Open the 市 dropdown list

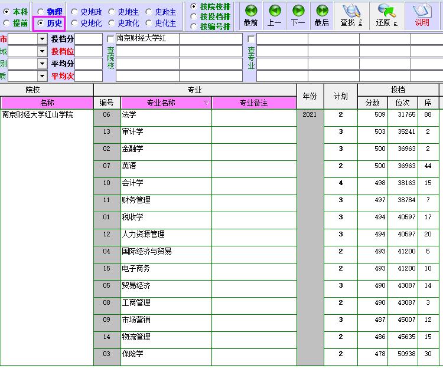tap(42, 39)
